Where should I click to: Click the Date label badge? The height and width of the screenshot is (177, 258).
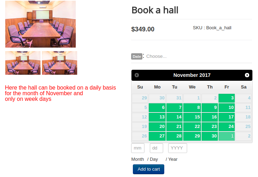click(x=137, y=56)
